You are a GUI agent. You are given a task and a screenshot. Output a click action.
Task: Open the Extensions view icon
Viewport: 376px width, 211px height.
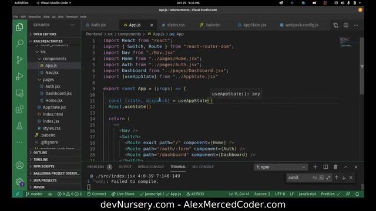point(19,110)
